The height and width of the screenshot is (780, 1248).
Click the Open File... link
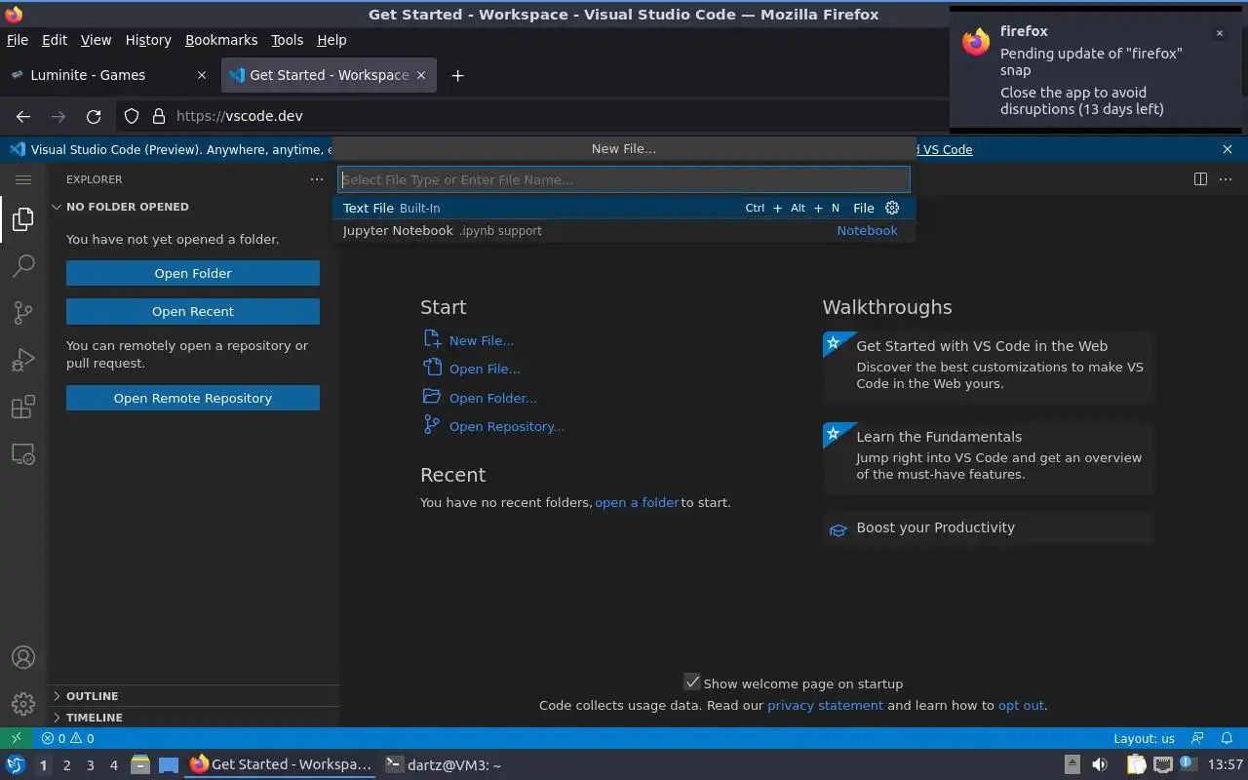(485, 369)
